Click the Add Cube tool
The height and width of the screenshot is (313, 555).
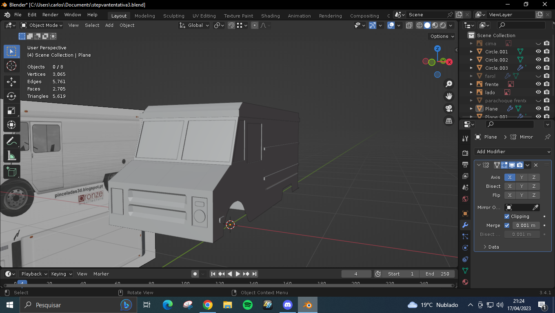11,172
